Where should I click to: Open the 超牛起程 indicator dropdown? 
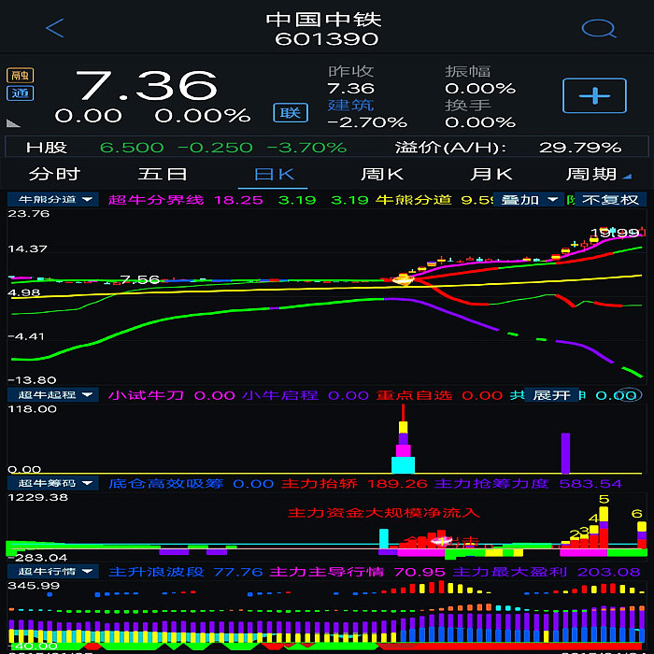coord(53,395)
